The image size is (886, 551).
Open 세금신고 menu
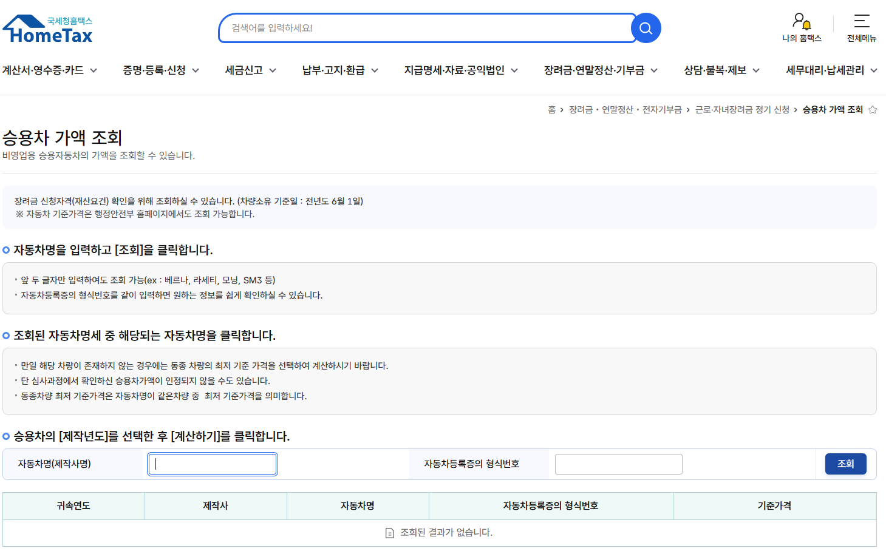[x=244, y=70]
